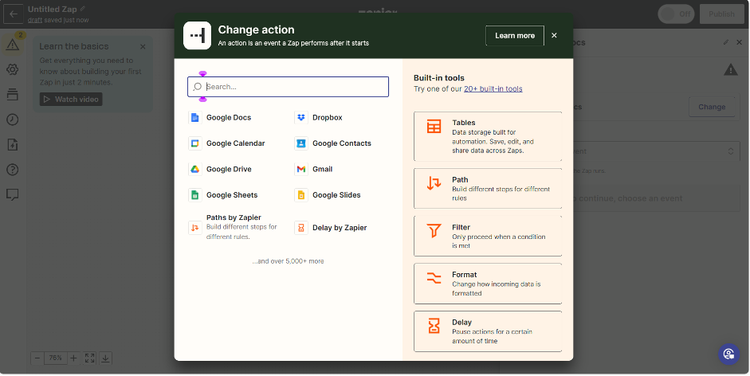The image size is (750, 376).
Task: Choose Google Contacts app
Action: (341, 143)
